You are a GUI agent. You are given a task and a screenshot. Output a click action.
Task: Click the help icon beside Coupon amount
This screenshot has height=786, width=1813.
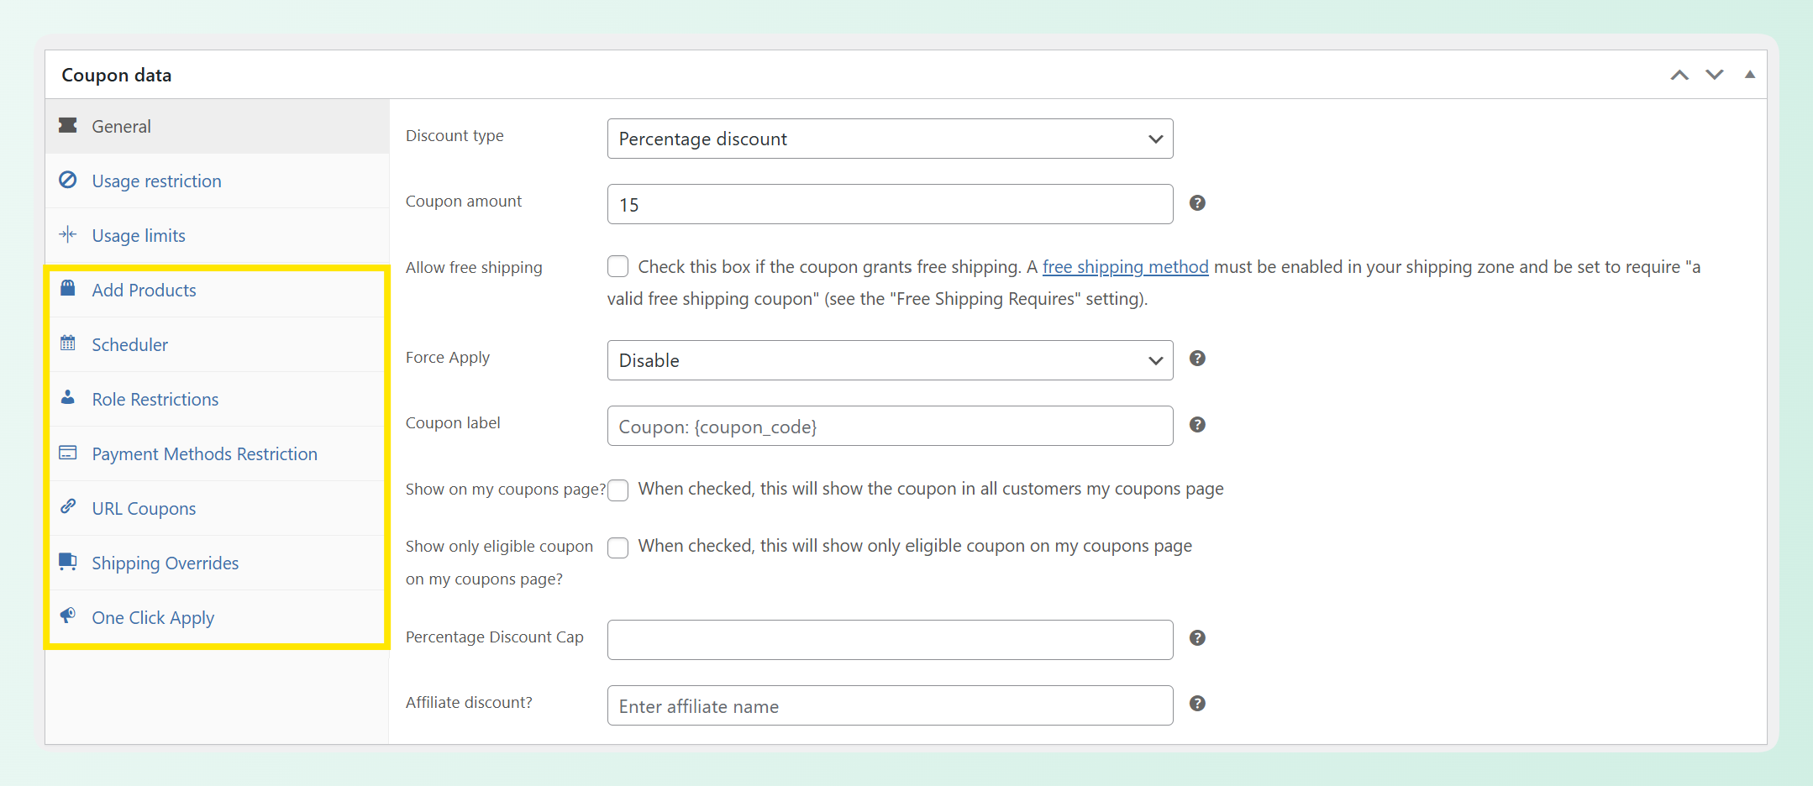(1197, 203)
